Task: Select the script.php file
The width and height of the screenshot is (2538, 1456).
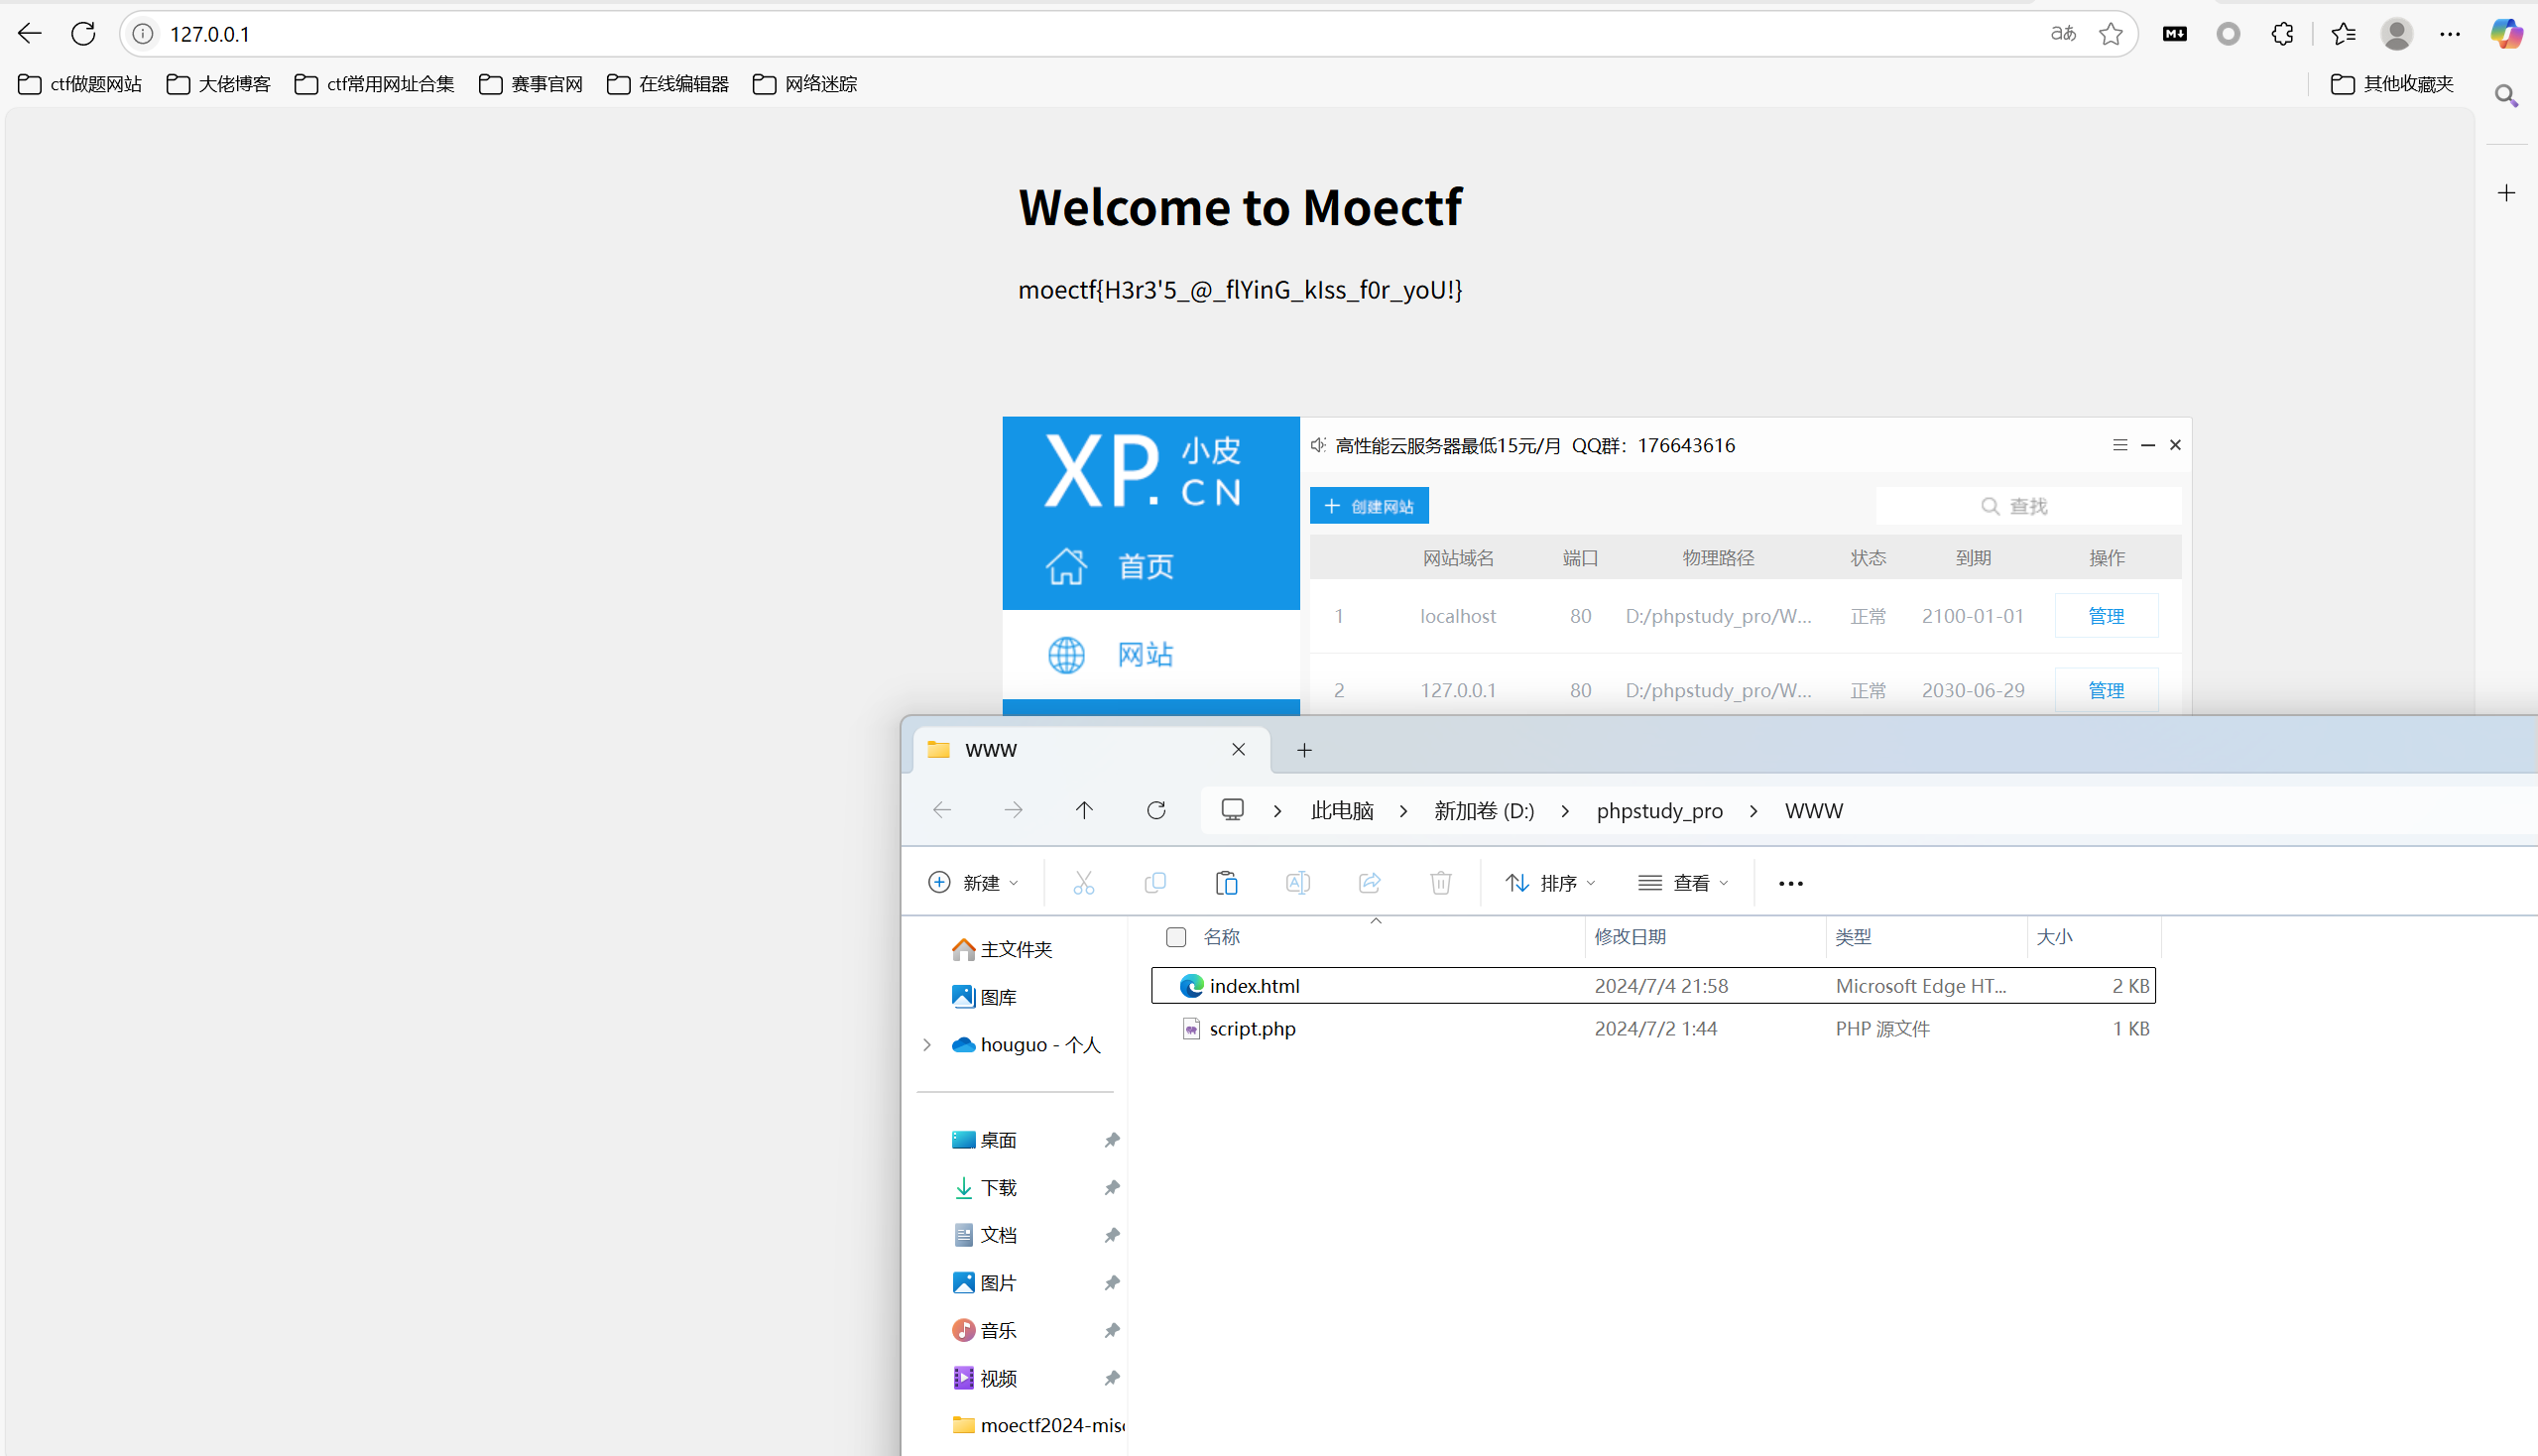Action: tap(1653, 1029)
